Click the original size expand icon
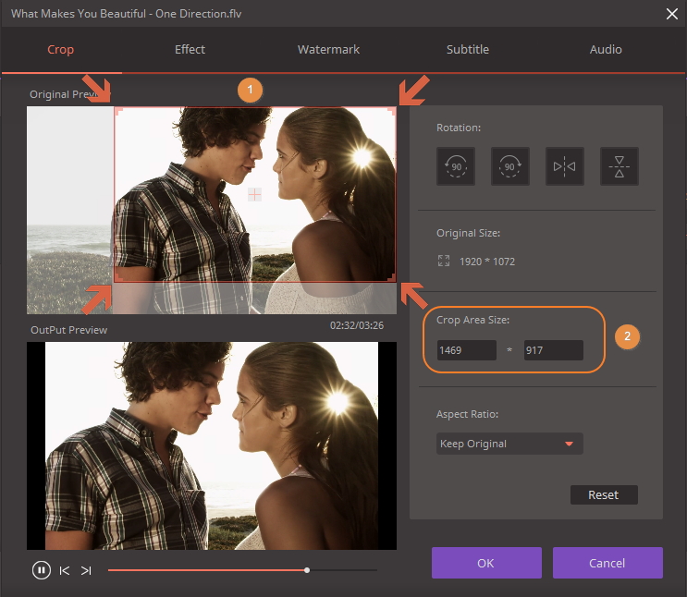 coord(444,261)
